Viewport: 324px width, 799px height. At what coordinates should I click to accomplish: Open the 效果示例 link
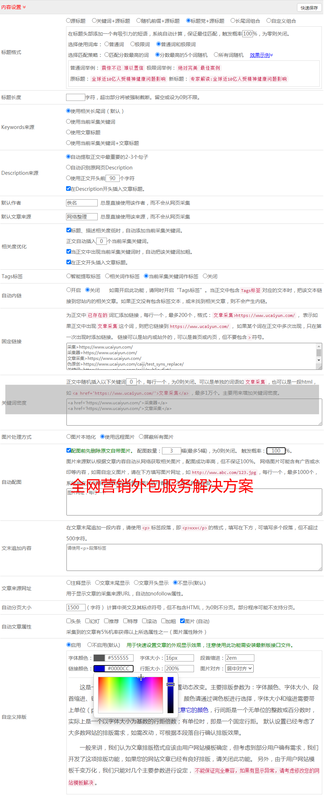point(261,55)
